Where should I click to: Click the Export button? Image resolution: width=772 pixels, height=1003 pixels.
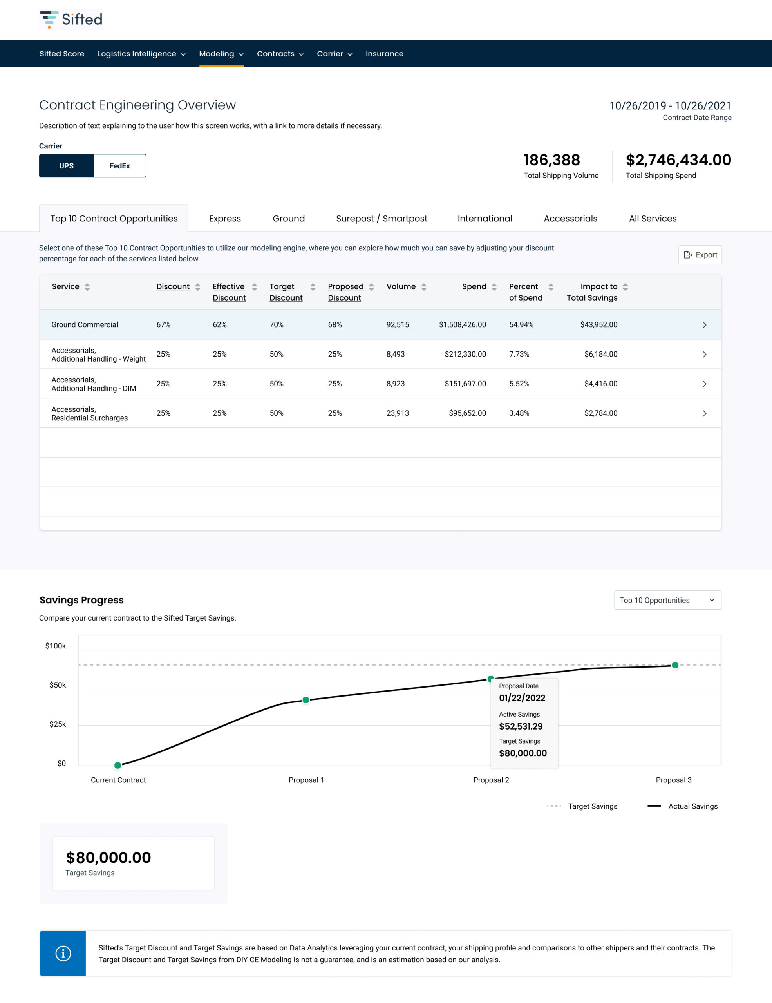700,255
